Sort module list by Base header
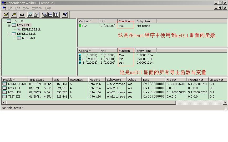228x142 pixels. tap(153, 80)
